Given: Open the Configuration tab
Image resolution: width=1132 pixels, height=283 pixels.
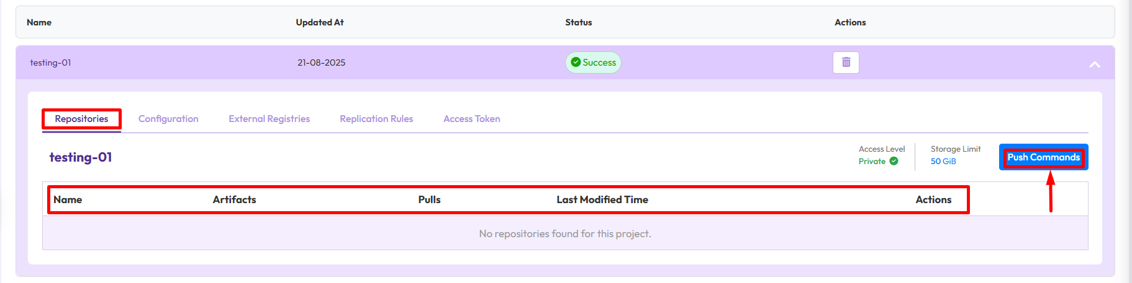Looking at the screenshot, I should pyautogui.click(x=168, y=119).
